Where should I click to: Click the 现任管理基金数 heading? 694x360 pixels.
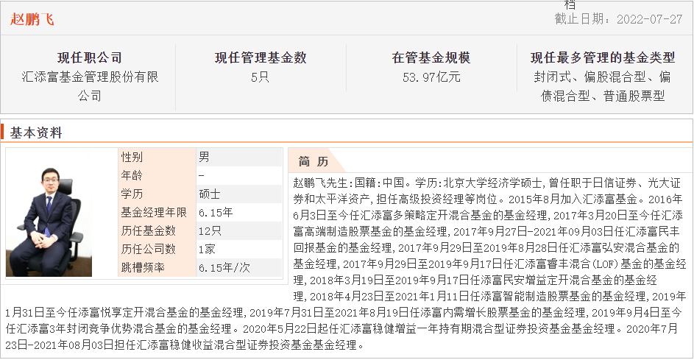click(x=261, y=57)
